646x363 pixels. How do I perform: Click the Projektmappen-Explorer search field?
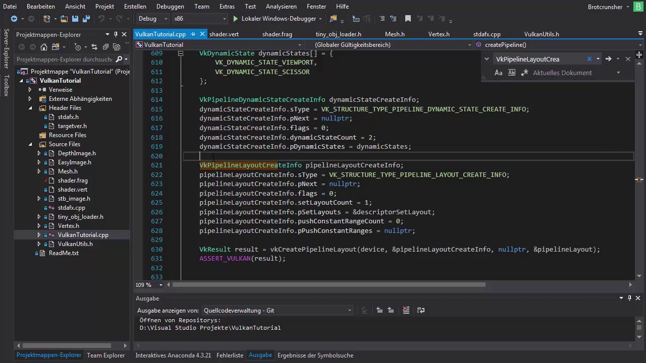[x=64, y=59]
